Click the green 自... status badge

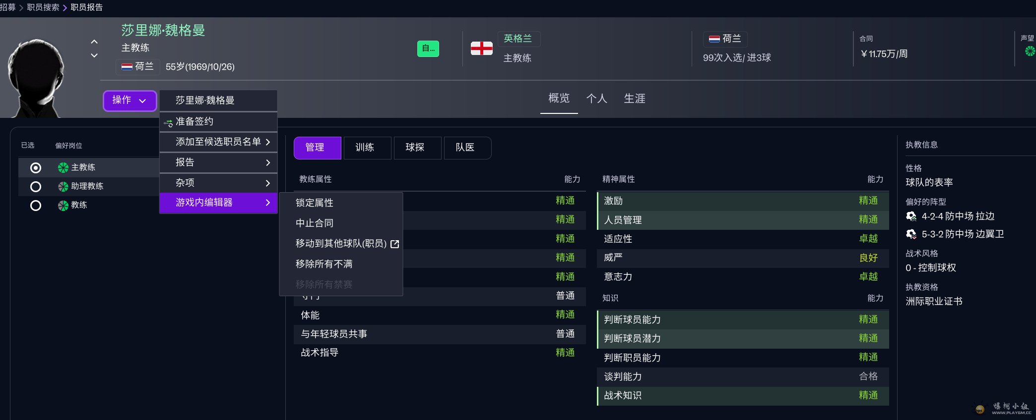tap(428, 49)
